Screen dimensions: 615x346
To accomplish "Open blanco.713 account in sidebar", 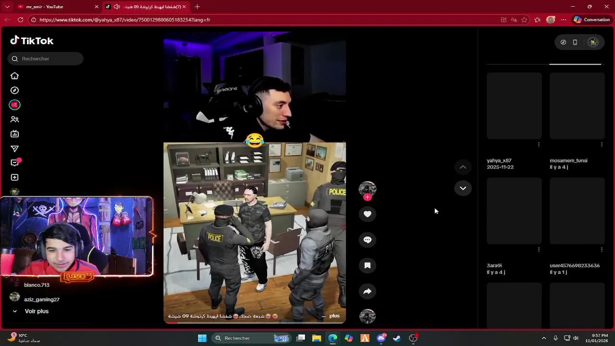I will point(37,285).
